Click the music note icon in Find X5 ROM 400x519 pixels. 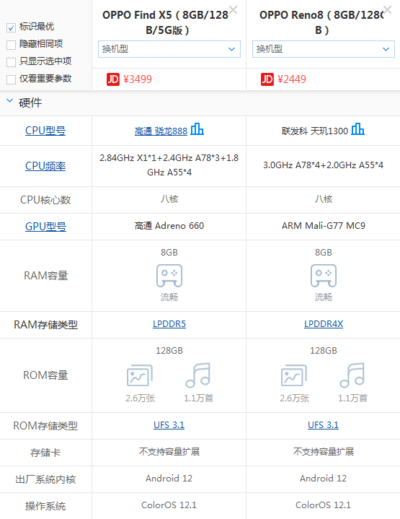pyautogui.click(x=198, y=375)
